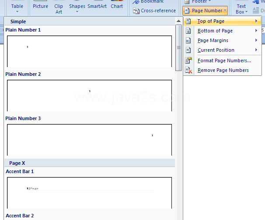The image size is (265, 220).
Task: Click the Remove Page Numbers icon
Action: tap(188, 70)
